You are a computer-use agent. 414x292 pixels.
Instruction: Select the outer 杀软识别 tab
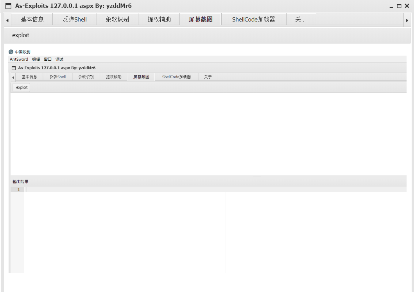[118, 19]
